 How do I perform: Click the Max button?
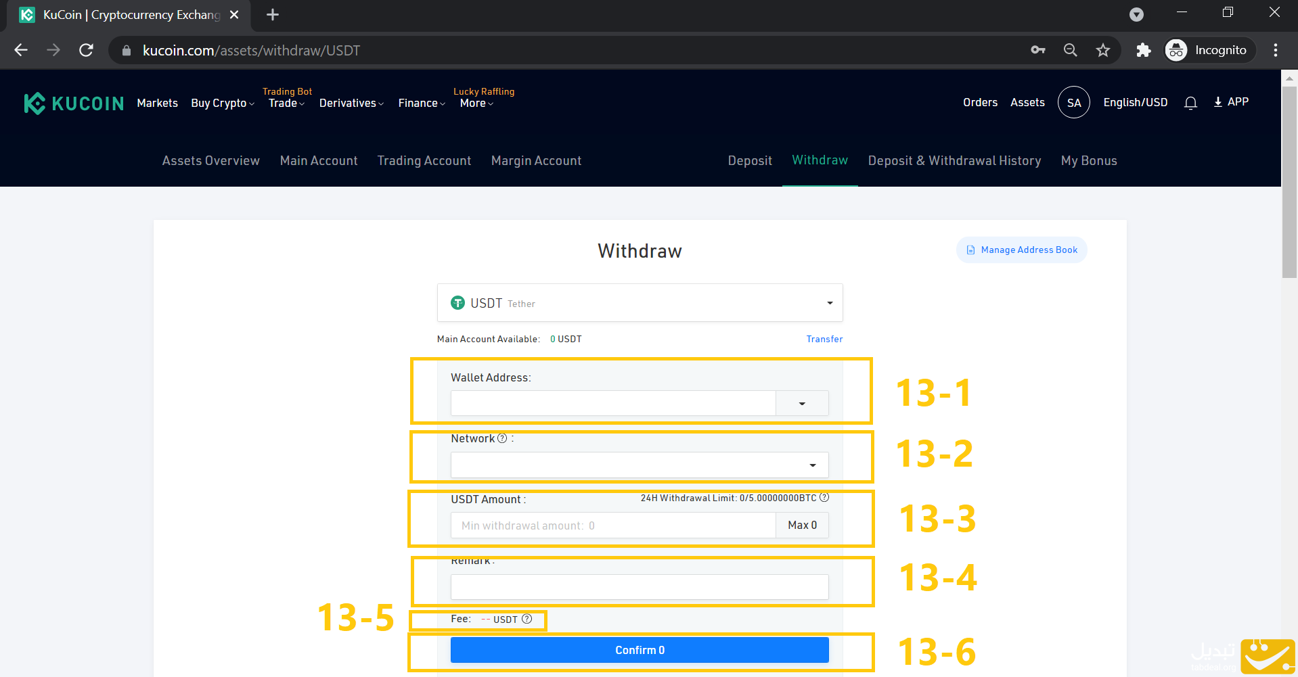coord(802,525)
